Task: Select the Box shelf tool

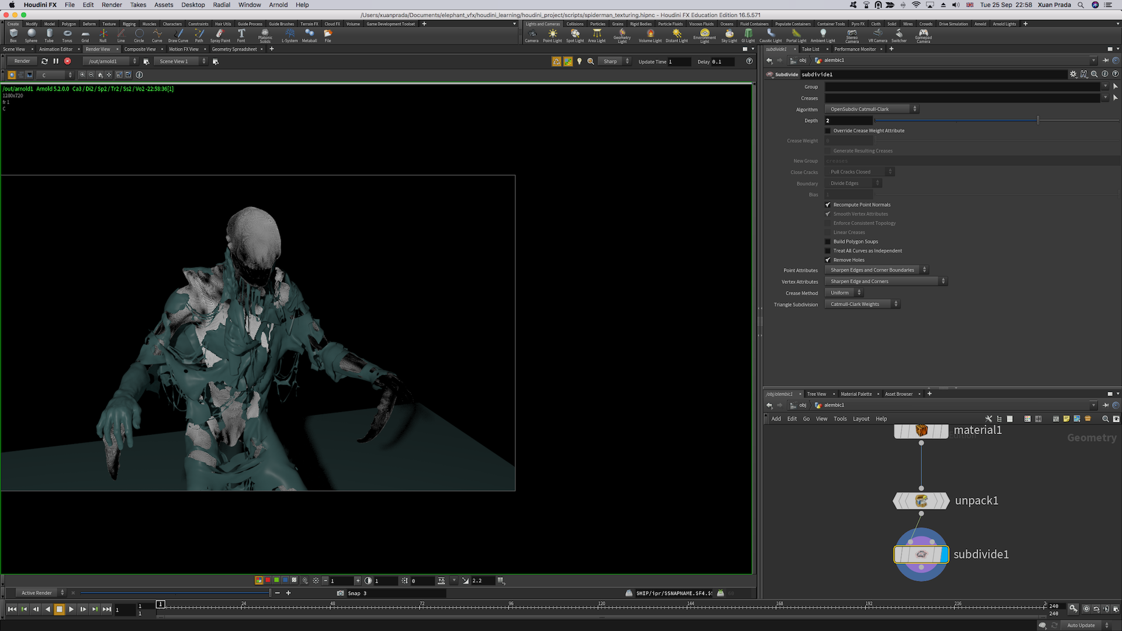Action: point(13,36)
